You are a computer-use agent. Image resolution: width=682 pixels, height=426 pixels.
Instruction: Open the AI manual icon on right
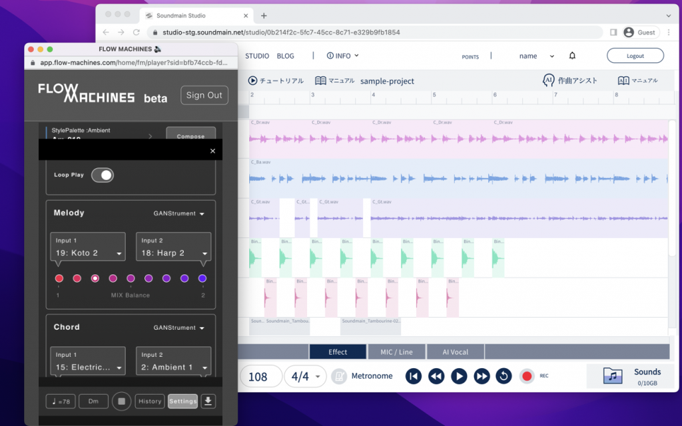tap(623, 80)
